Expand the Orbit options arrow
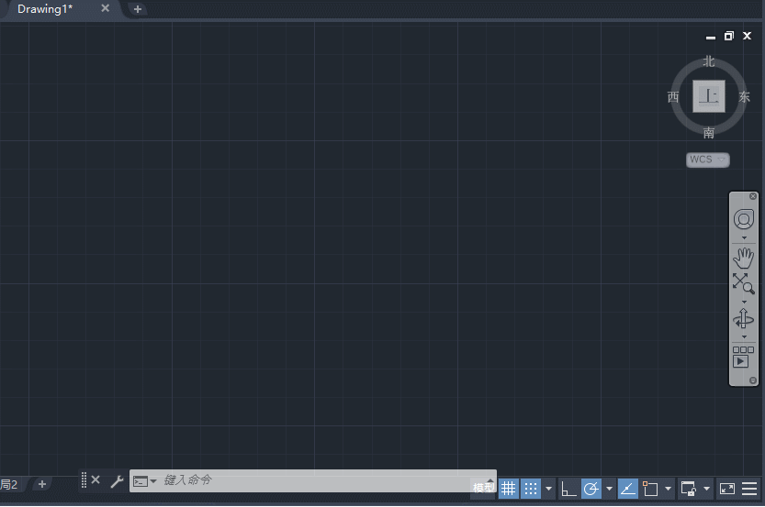Screen dimensions: 765x507 (744, 337)
